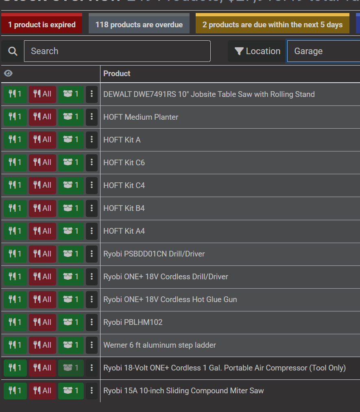Select HOFT Kit C4 product name
The width and height of the screenshot is (360, 412).
point(124,186)
